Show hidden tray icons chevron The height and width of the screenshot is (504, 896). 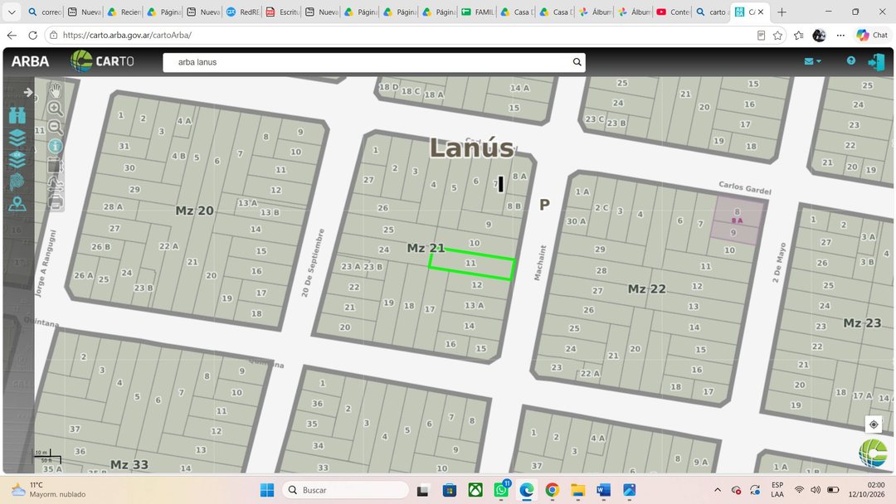click(717, 490)
